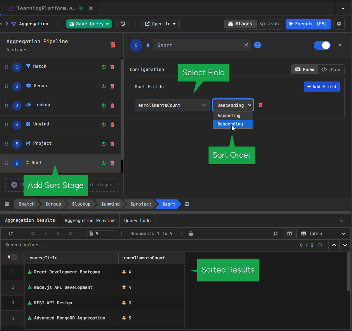Select Form configuration mode
The image size is (352, 331).
point(305,70)
